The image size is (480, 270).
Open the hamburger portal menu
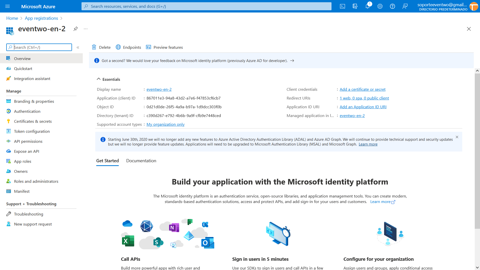pos(7,6)
